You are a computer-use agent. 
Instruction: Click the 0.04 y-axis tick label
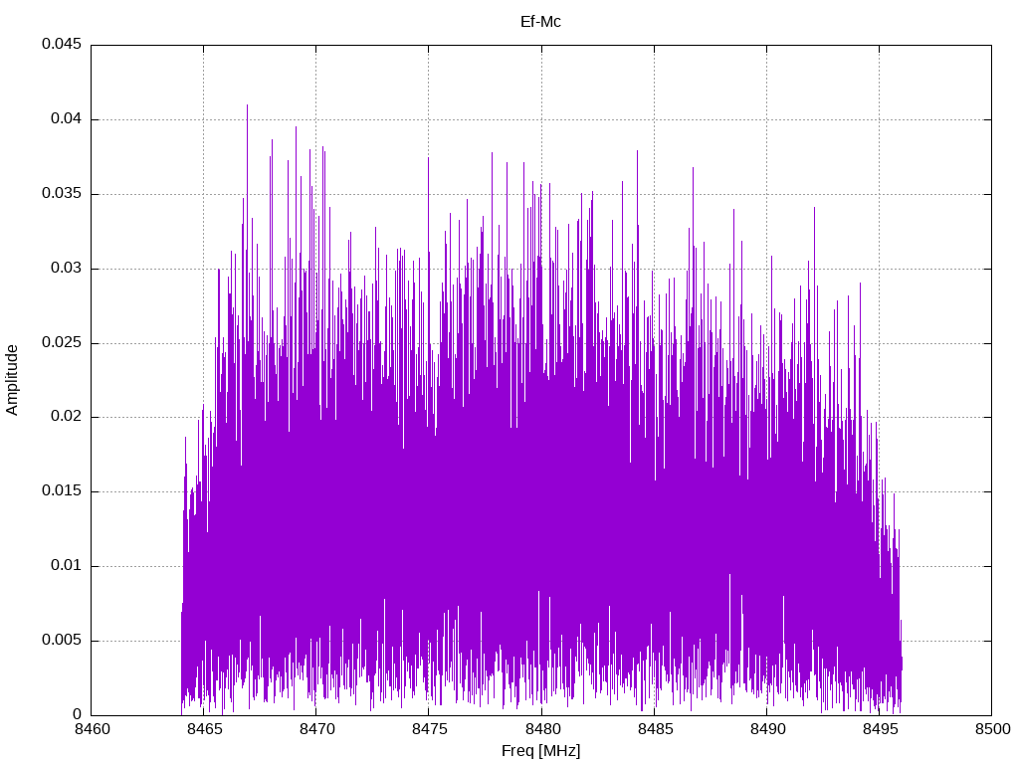(66, 119)
